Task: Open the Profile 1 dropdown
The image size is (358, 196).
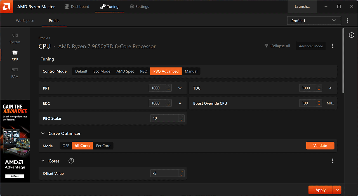Action: click(x=314, y=21)
